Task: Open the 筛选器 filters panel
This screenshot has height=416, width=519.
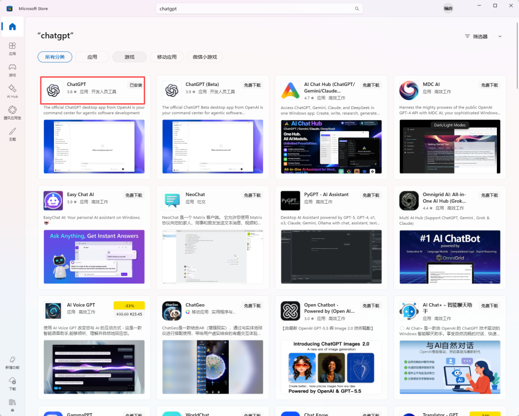Action: 476,37
